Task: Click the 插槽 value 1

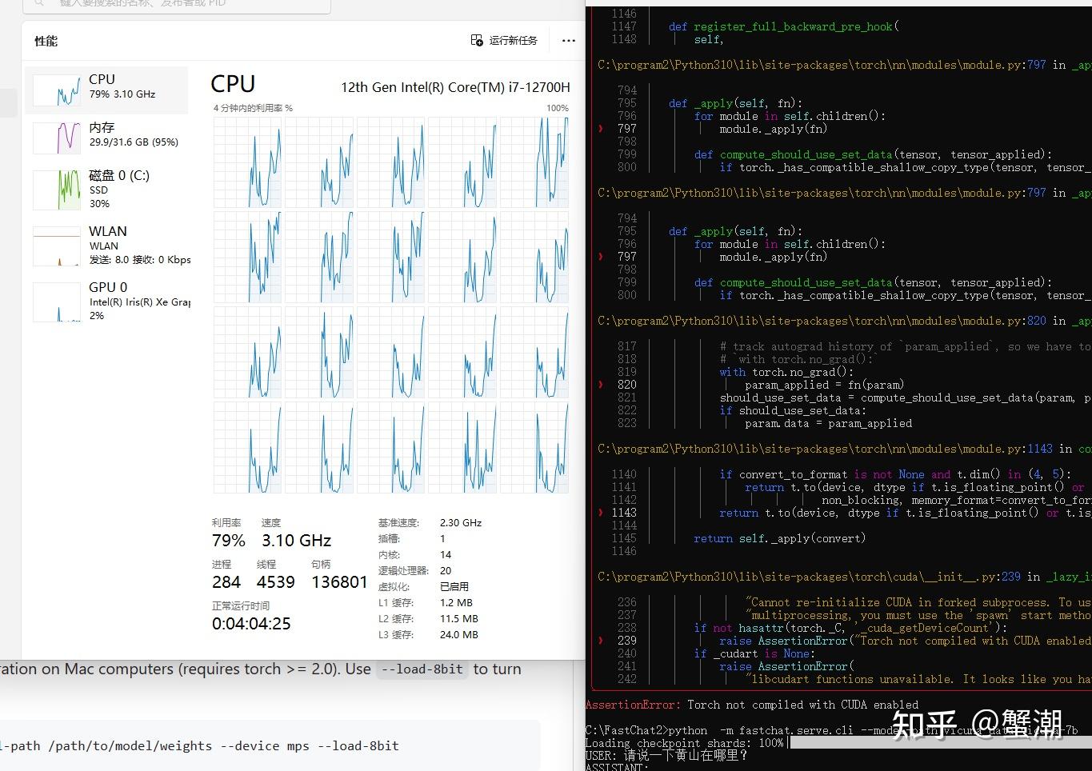Action: tap(442, 539)
